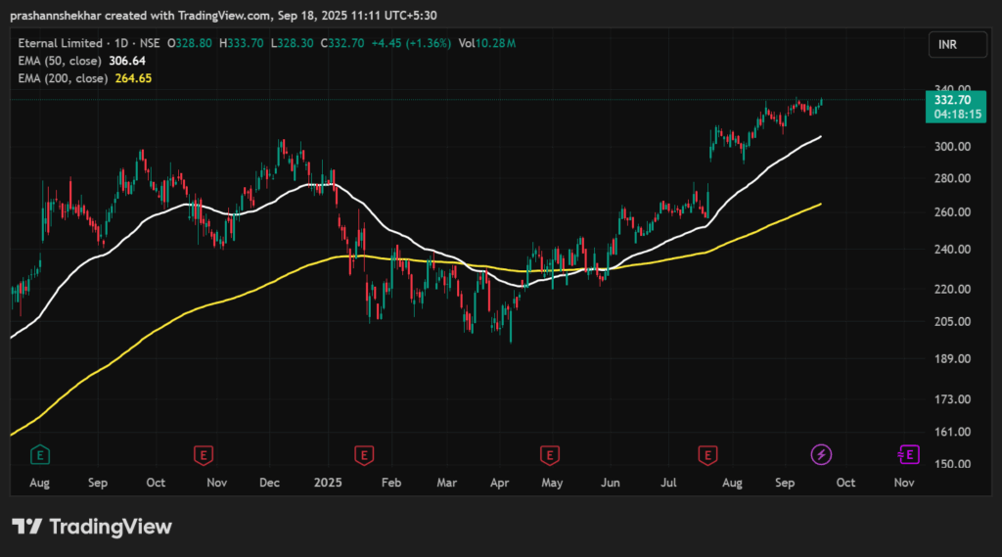Click the purple lightning bolt event icon

tap(822, 454)
